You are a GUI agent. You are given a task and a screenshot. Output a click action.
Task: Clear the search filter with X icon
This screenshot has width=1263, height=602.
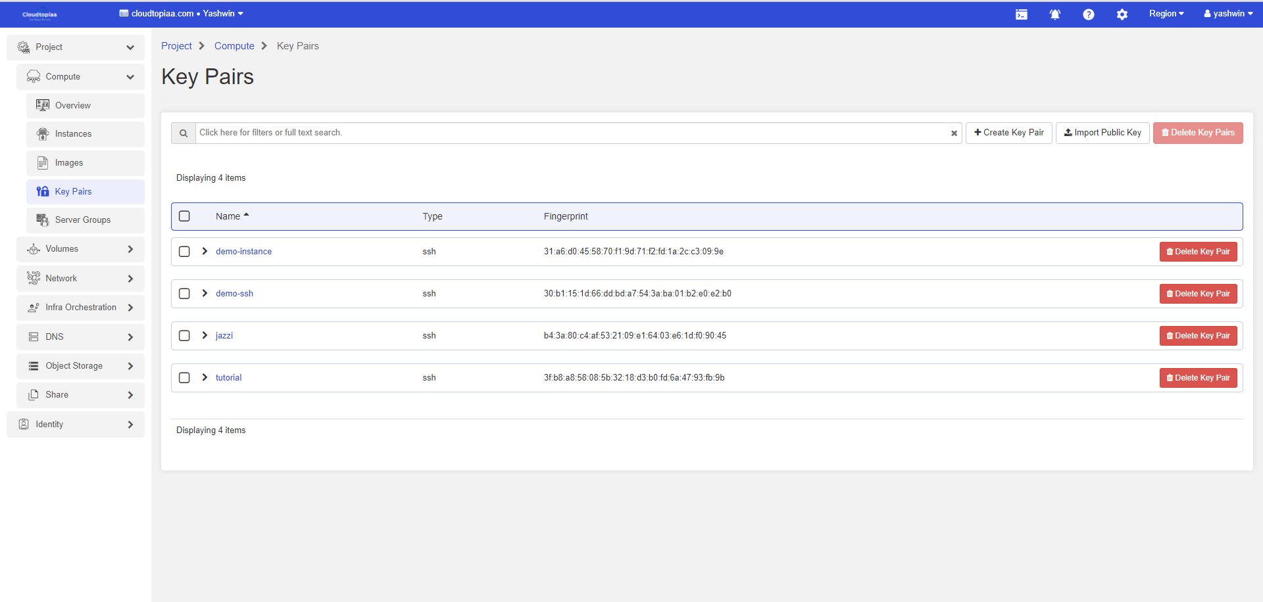954,133
